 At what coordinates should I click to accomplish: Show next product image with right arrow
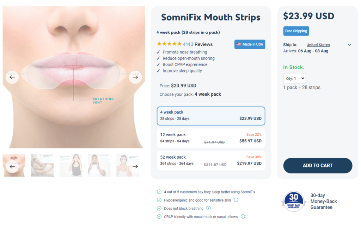tap(135, 77)
